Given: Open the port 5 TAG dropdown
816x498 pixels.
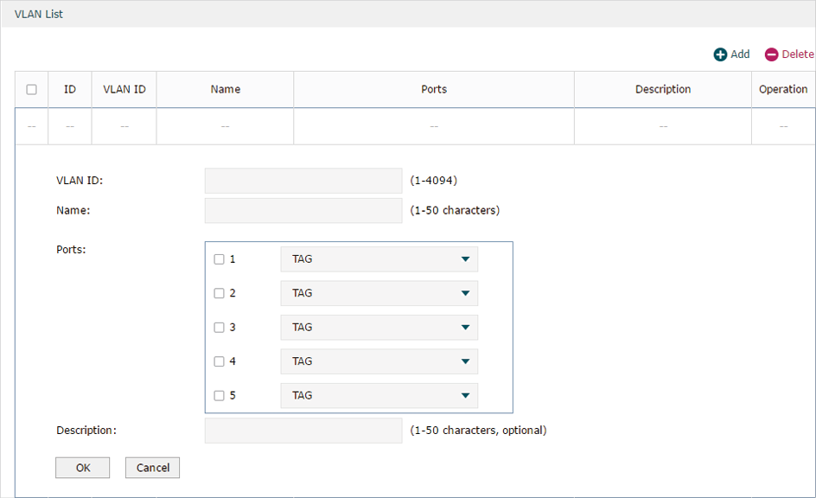Looking at the screenshot, I should pyautogui.click(x=379, y=395).
